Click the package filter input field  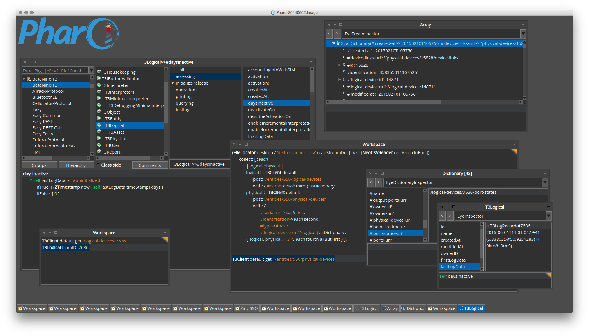(55, 70)
